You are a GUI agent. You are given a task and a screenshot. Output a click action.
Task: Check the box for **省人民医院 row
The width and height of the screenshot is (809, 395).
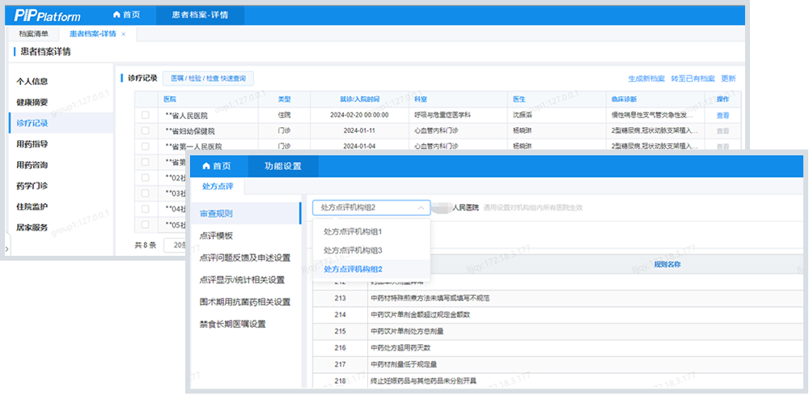[146, 116]
